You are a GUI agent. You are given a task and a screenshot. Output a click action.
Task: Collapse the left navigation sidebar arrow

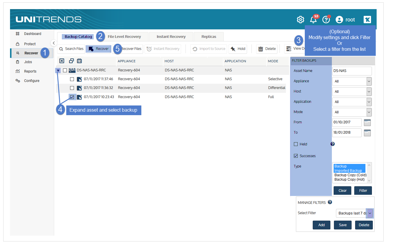(54, 43)
